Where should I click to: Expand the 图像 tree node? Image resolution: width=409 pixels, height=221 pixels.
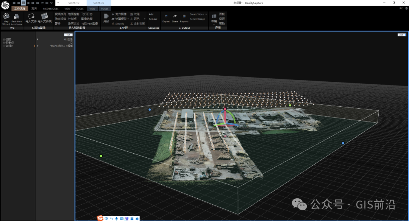click(x=4, y=39)
